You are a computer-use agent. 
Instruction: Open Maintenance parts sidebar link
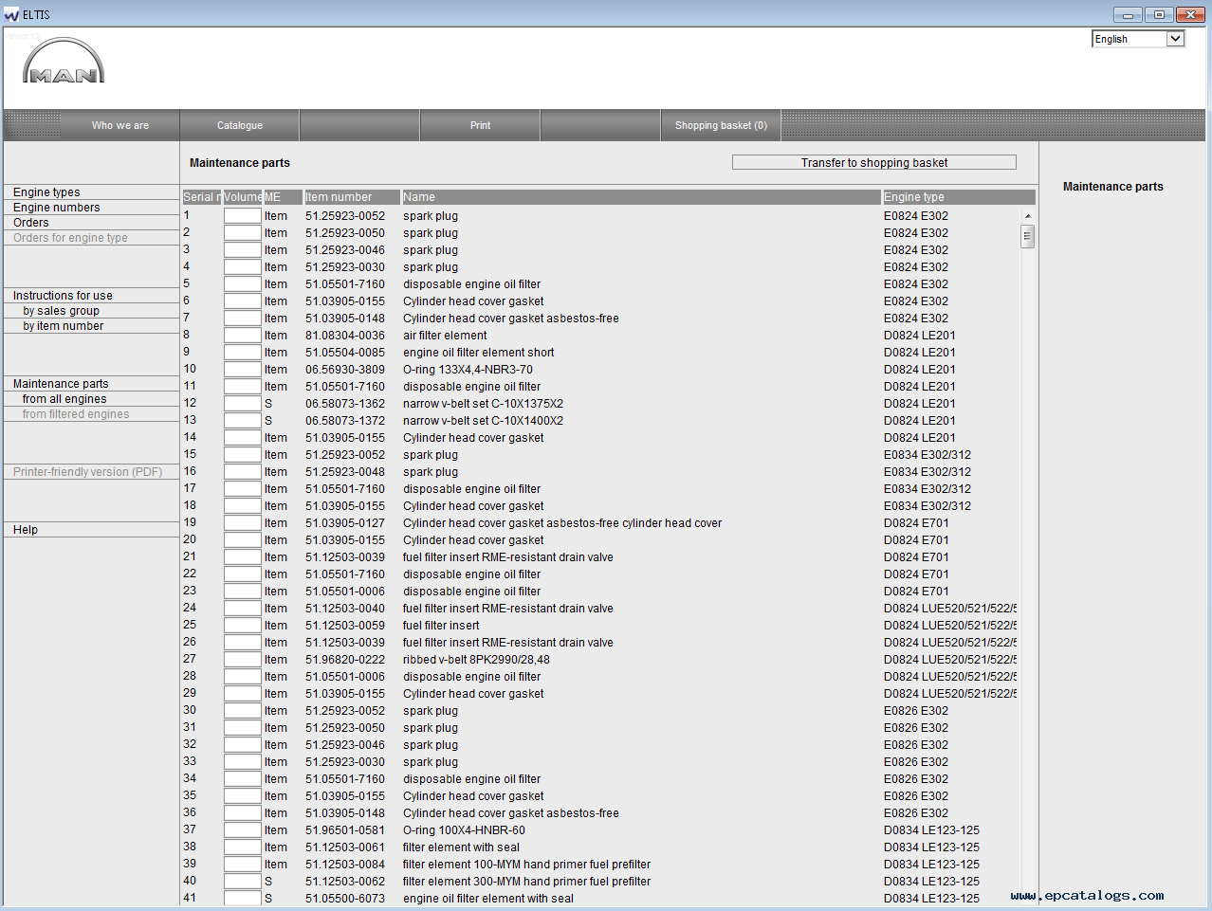[61, 384]
